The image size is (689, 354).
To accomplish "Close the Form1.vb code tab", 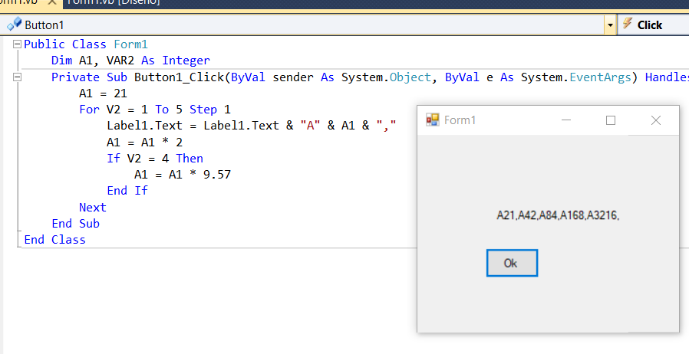I will point(52,2).
